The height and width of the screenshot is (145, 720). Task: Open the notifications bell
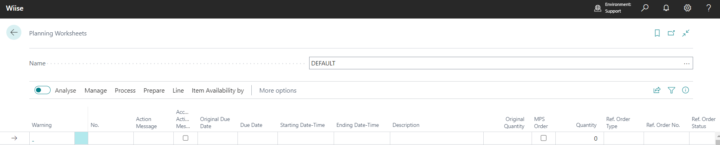click(666, 8)
